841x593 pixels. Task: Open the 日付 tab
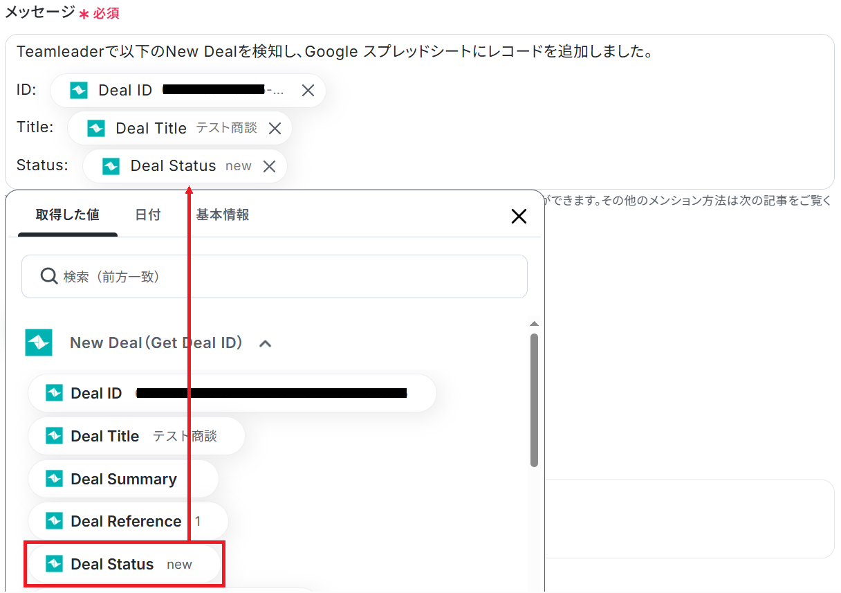click(148, 215)
